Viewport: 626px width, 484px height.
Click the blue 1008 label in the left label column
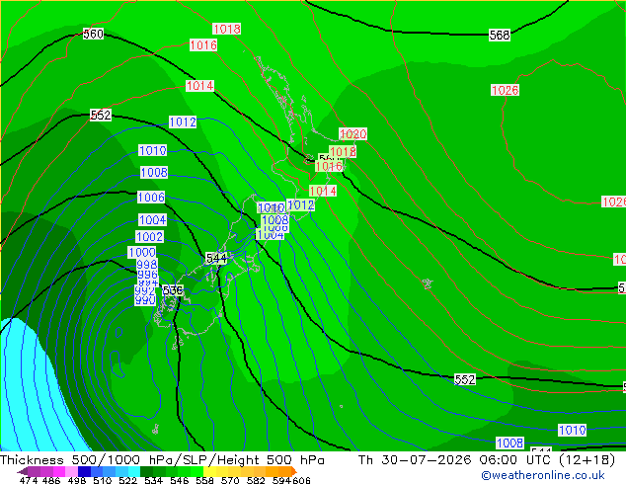tap(154, 173)
